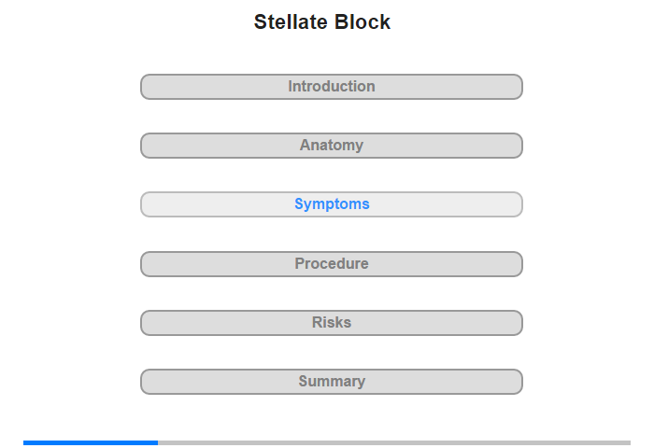This screenshot has height=448, width=654.
Task: Open the Procedure section
Action: tap(332, 264)
